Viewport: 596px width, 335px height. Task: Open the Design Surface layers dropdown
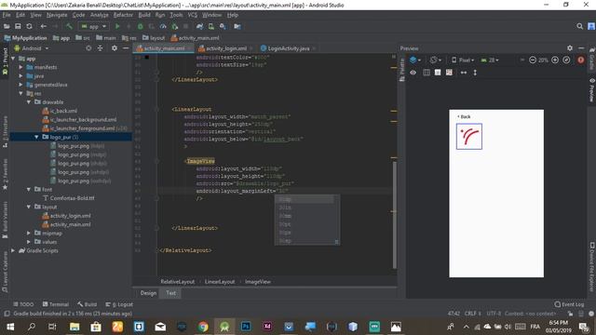pos(415,60)
